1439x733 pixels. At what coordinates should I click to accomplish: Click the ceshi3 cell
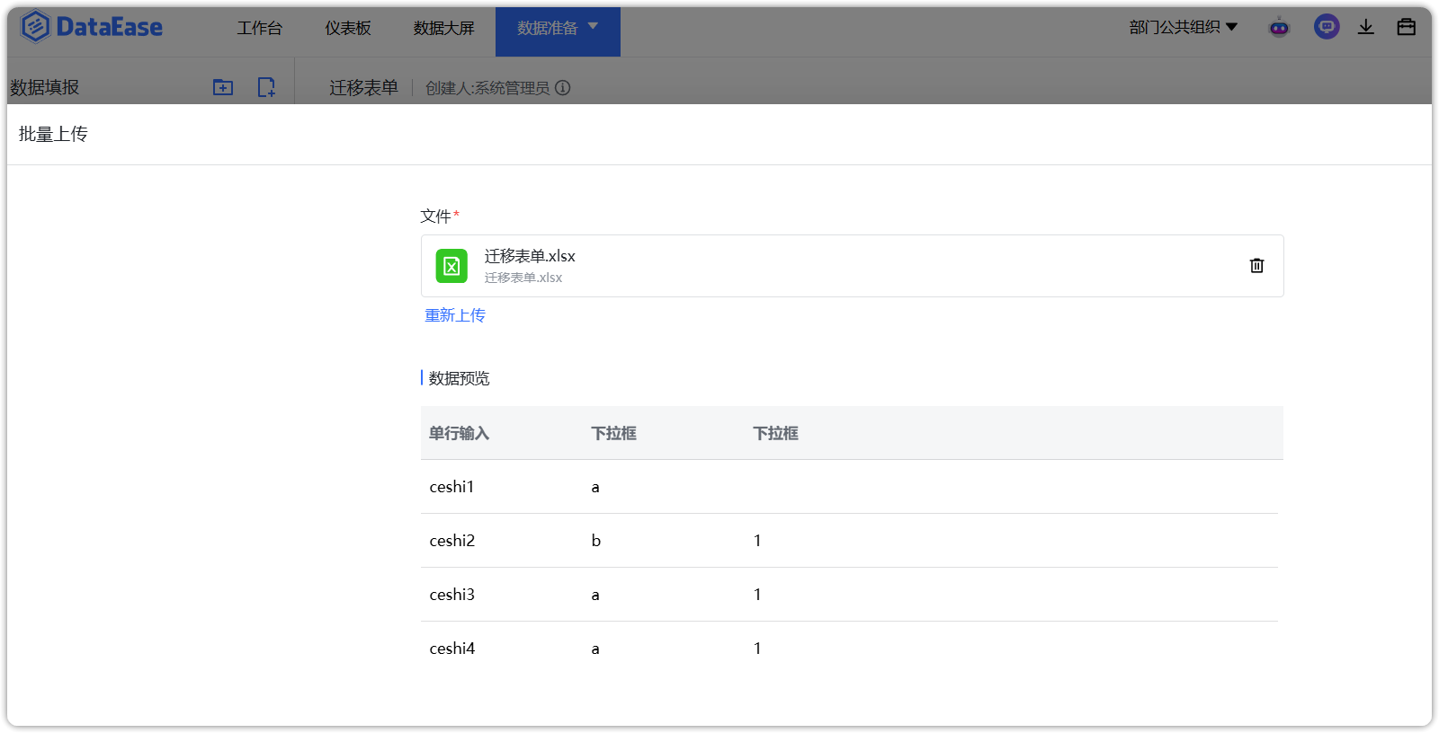coord(452,595)
